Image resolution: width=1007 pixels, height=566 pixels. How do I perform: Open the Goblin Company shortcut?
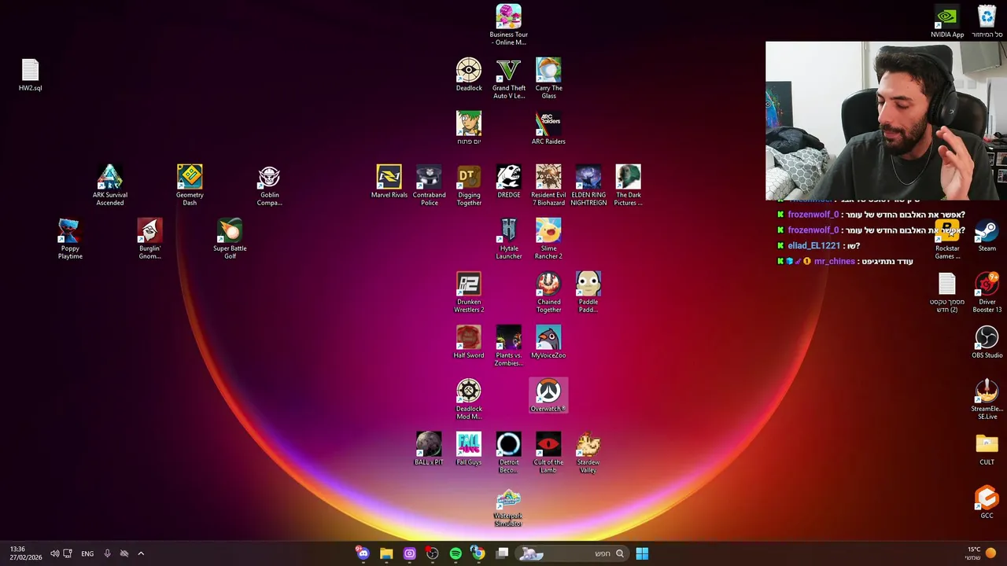[x=269, y=185]
